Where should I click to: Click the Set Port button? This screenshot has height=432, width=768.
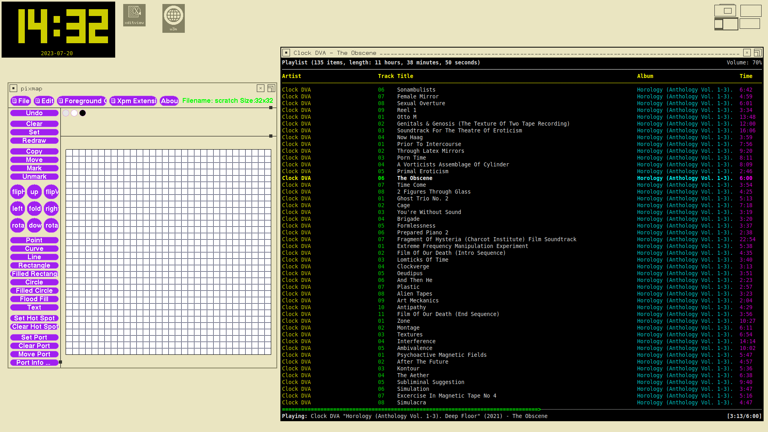(34, 338)
